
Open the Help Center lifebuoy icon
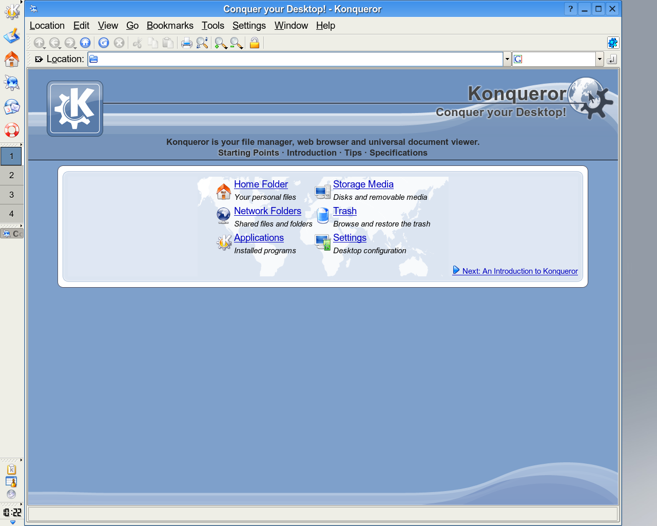tap(11, 130)
